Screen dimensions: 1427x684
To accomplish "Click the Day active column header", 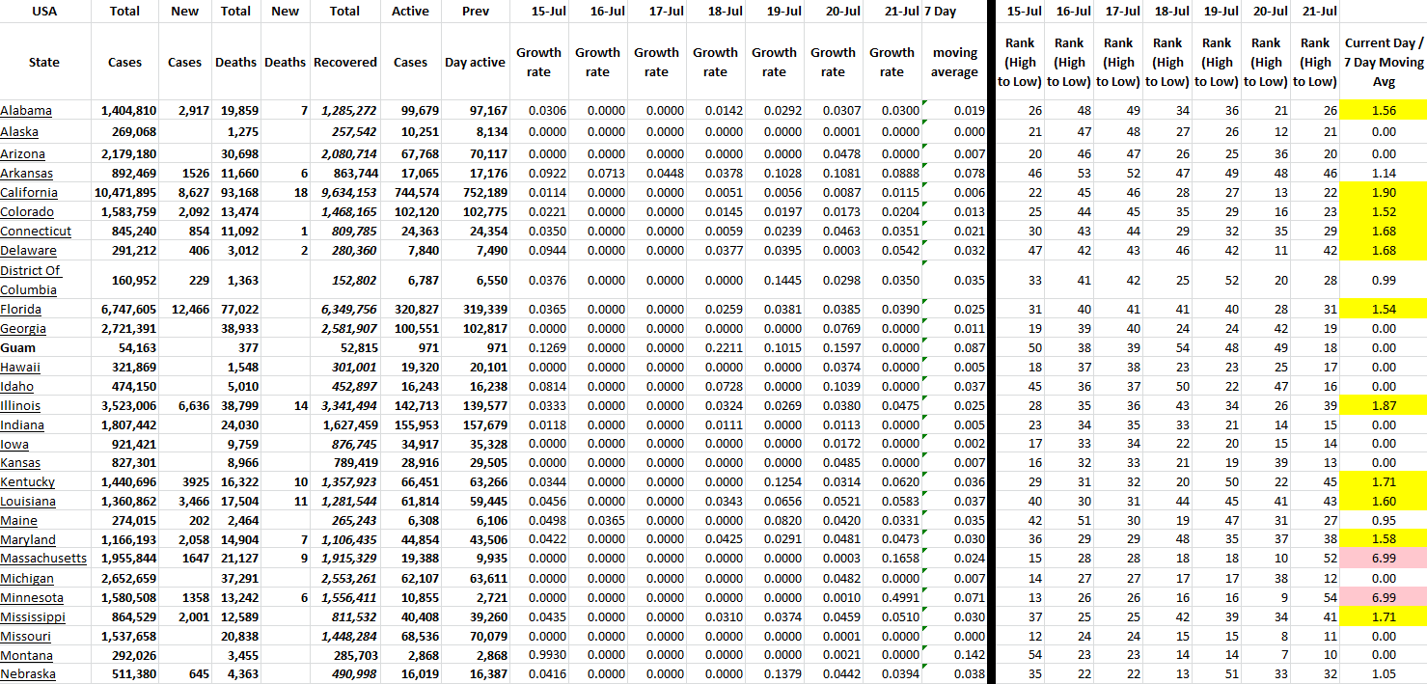I will coord(475,63).
